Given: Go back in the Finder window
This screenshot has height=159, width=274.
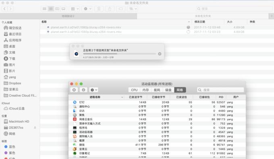Looking at the screenshot, I should pos(4,8).
